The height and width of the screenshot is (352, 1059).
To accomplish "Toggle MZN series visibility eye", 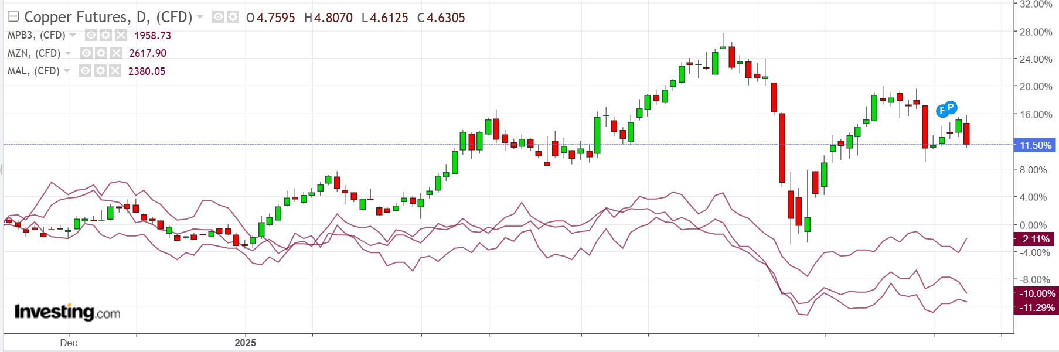I will click(x=86, y=53).
